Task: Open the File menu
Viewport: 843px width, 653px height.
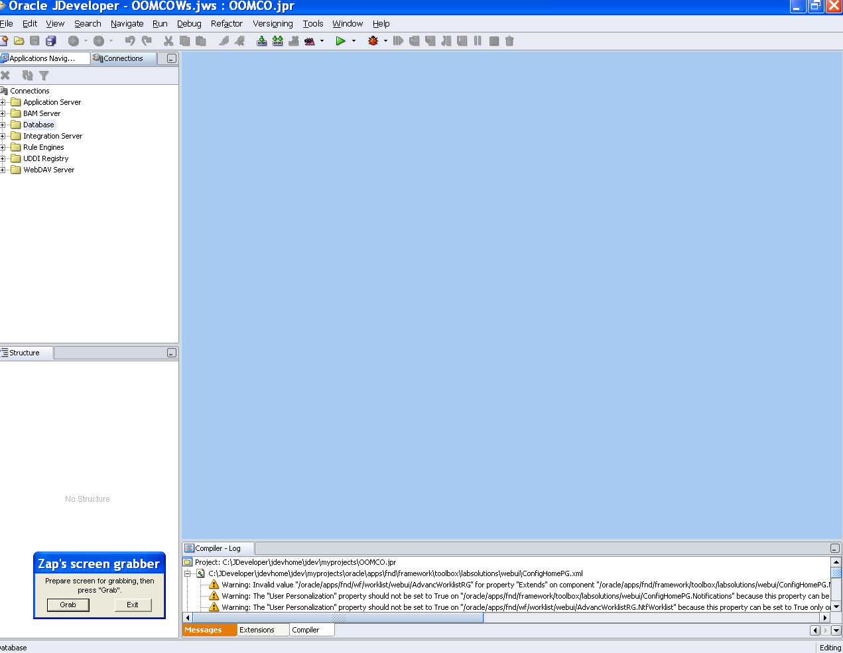Action: point(6,23)
